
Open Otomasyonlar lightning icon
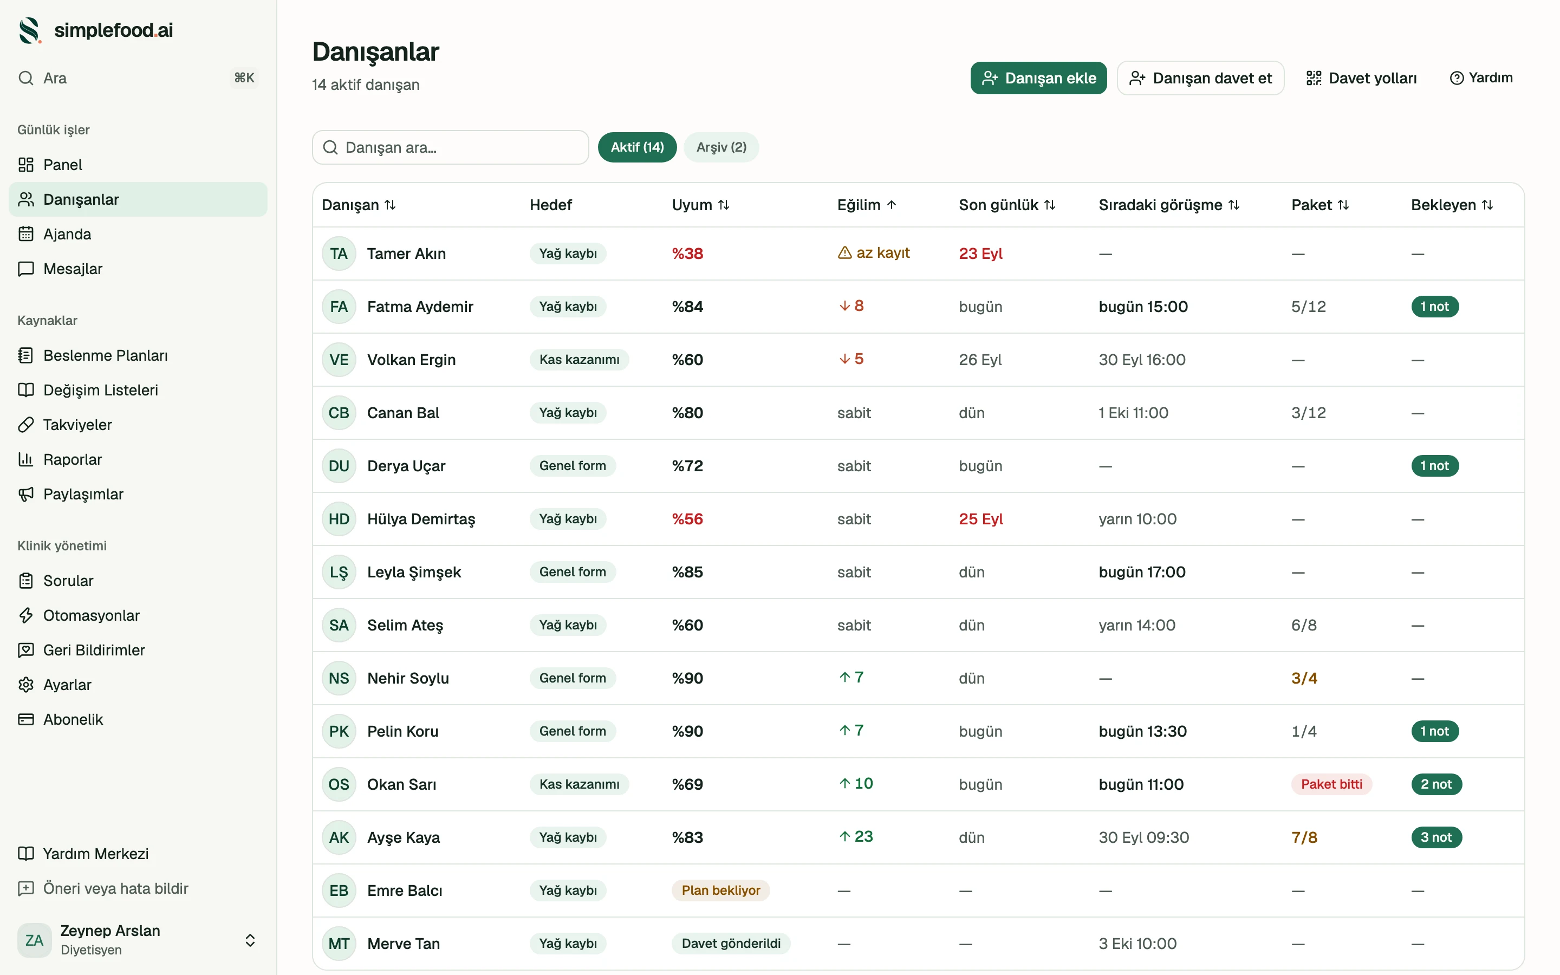click(26, 616)
